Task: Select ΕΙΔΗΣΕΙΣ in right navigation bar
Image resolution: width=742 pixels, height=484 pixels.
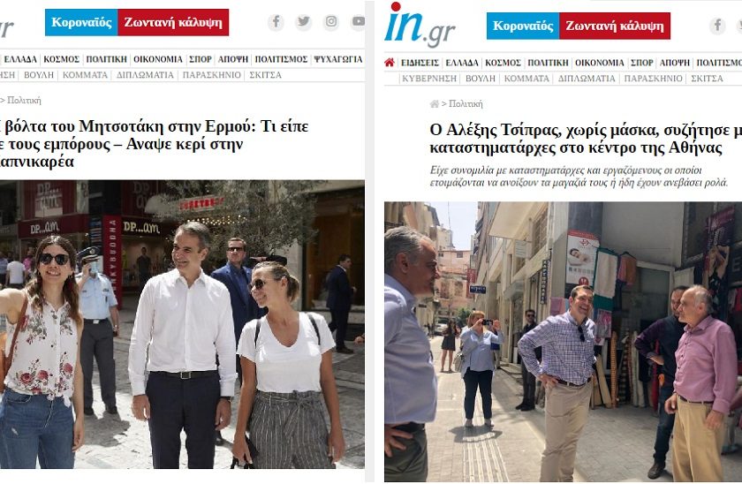Action: tap(420, 63)
